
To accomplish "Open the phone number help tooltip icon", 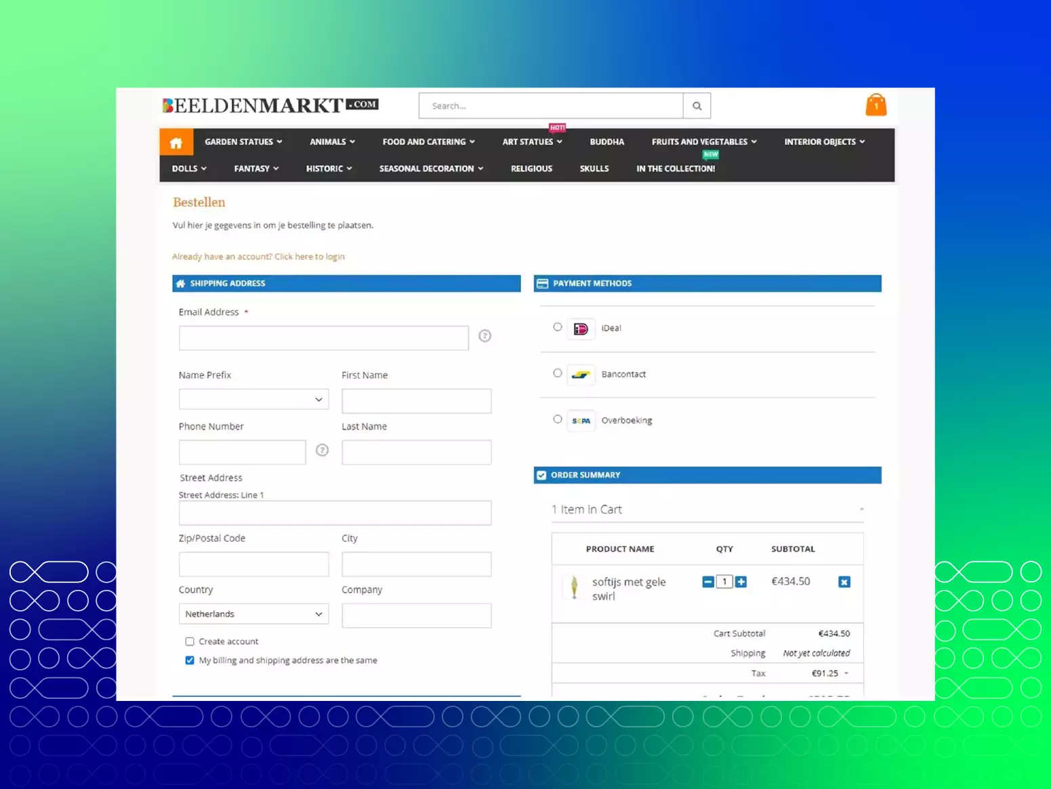I will pos(322,450).
